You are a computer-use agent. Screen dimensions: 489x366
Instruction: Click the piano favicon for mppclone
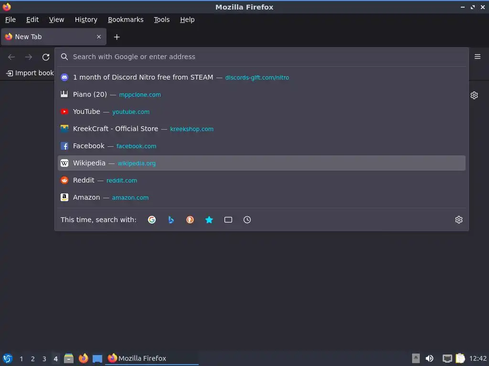click(64, 94)
